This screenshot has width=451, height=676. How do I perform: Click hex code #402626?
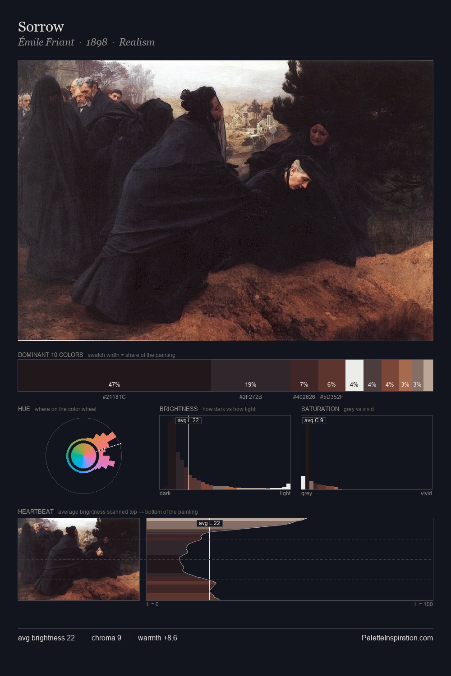304,397
